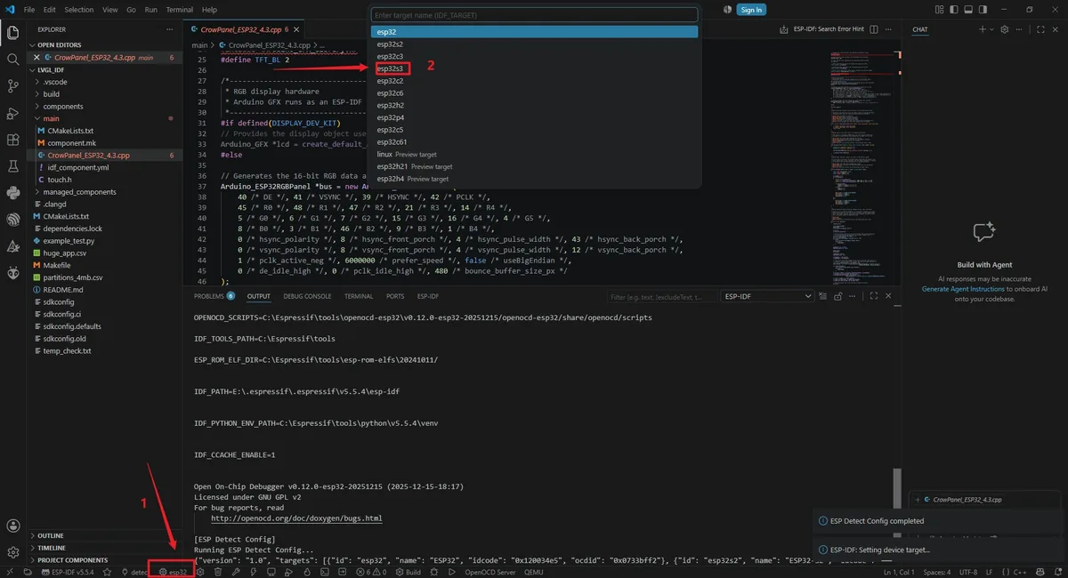The image size is (1068, 578).
Task: Open the Terminal menu
Action: point(180,10)
